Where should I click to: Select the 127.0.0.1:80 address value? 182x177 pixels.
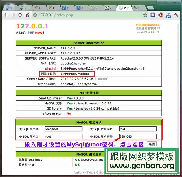coord(70,53)
